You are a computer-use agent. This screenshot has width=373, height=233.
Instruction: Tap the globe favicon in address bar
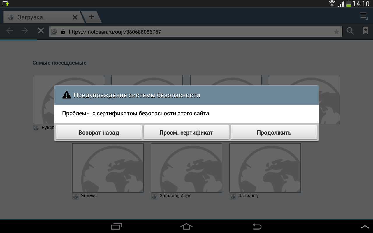pos(54,32)
